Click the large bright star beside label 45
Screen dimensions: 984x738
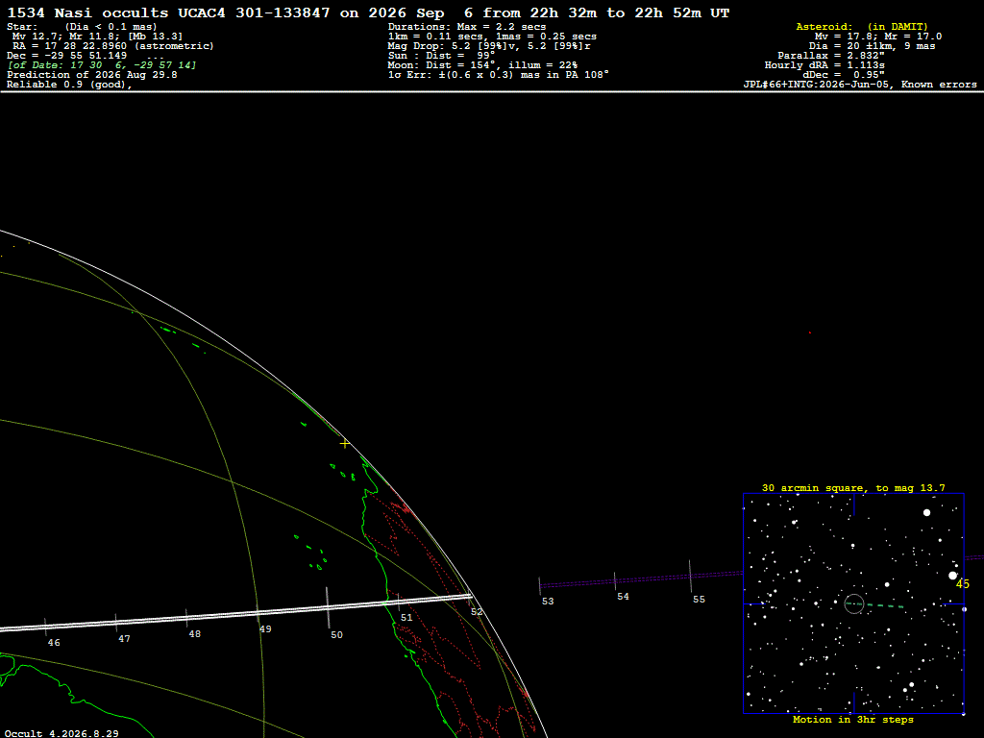pos(952,576)
